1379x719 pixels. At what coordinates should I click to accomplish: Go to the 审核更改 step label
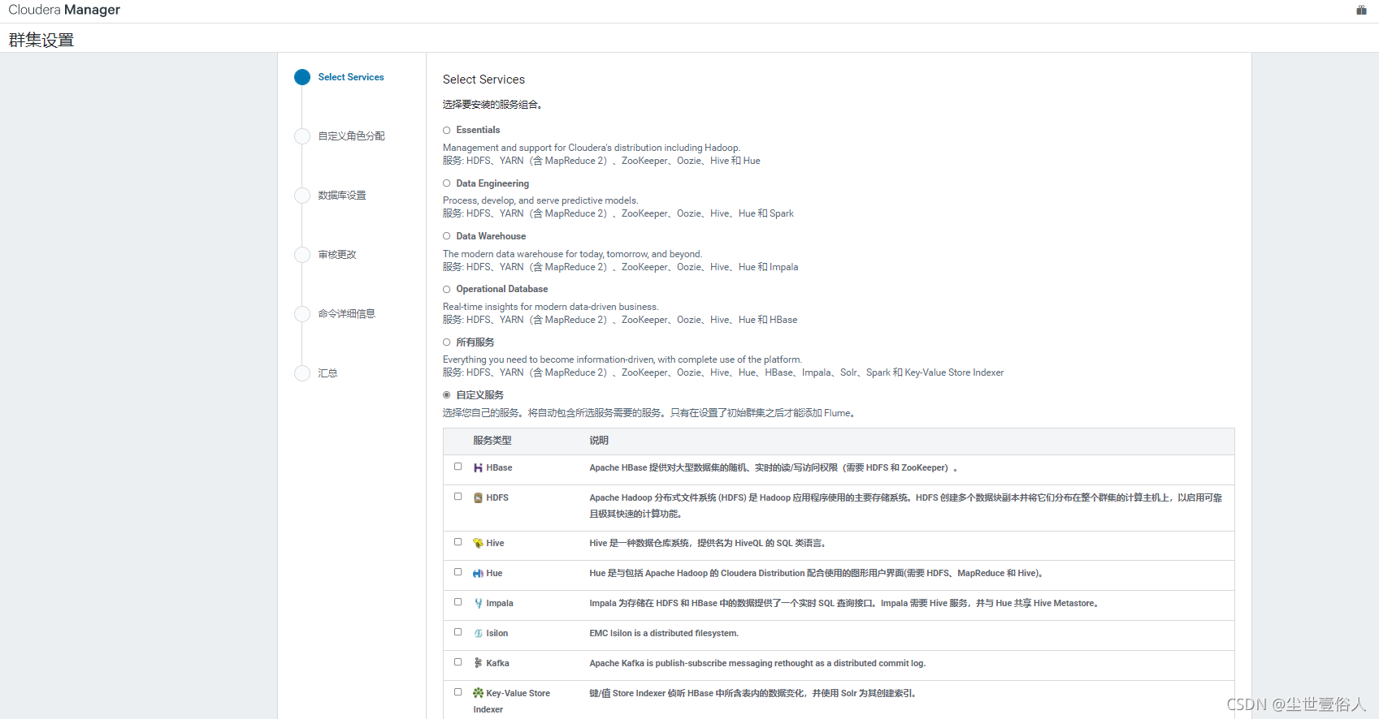point(337,255)
